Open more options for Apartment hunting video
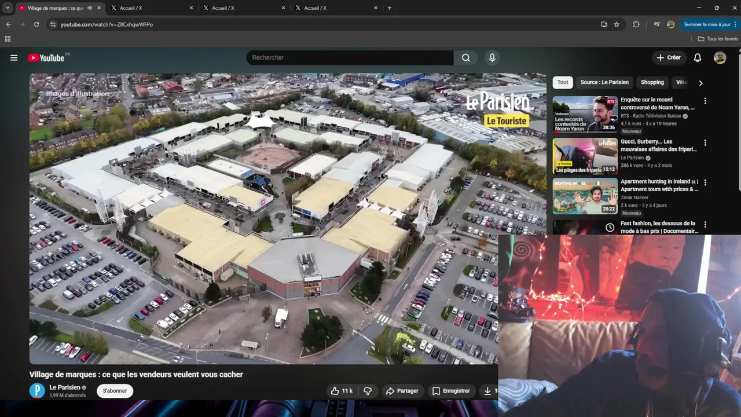741x417 pixels. 705,182
